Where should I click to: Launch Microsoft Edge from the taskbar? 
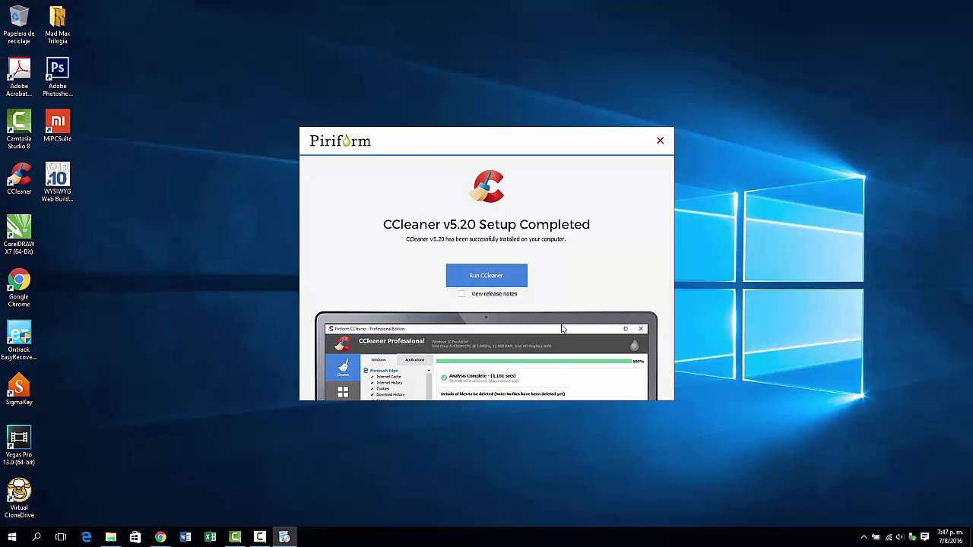86,536
